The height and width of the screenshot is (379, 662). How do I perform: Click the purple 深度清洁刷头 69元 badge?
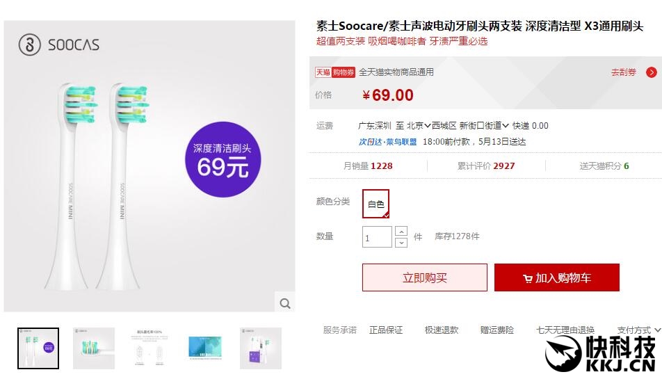(222, 159)
